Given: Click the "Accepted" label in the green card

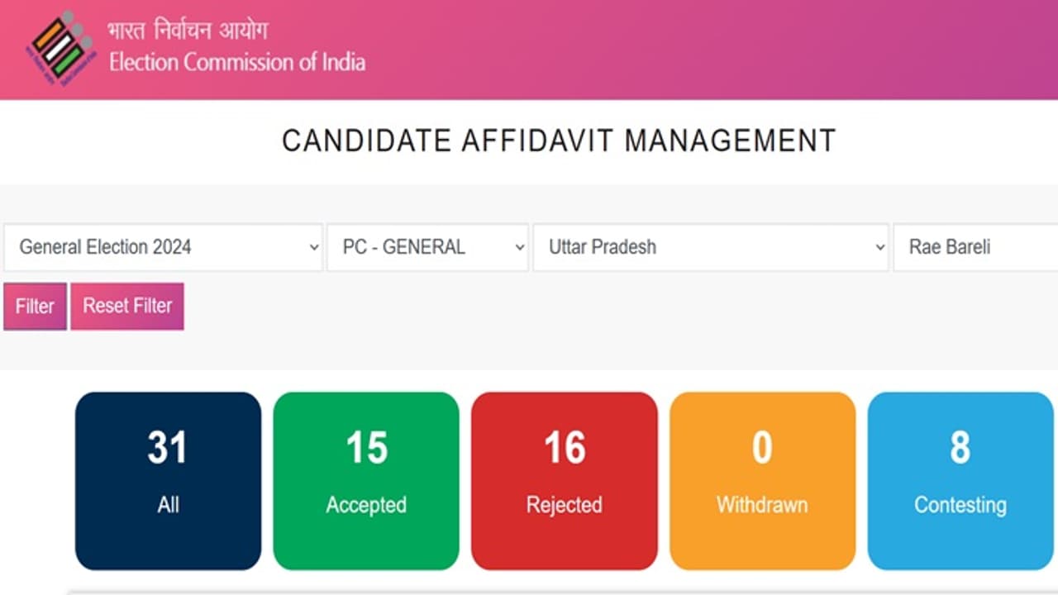Looking at the screenshot, I should coord(366,504).
